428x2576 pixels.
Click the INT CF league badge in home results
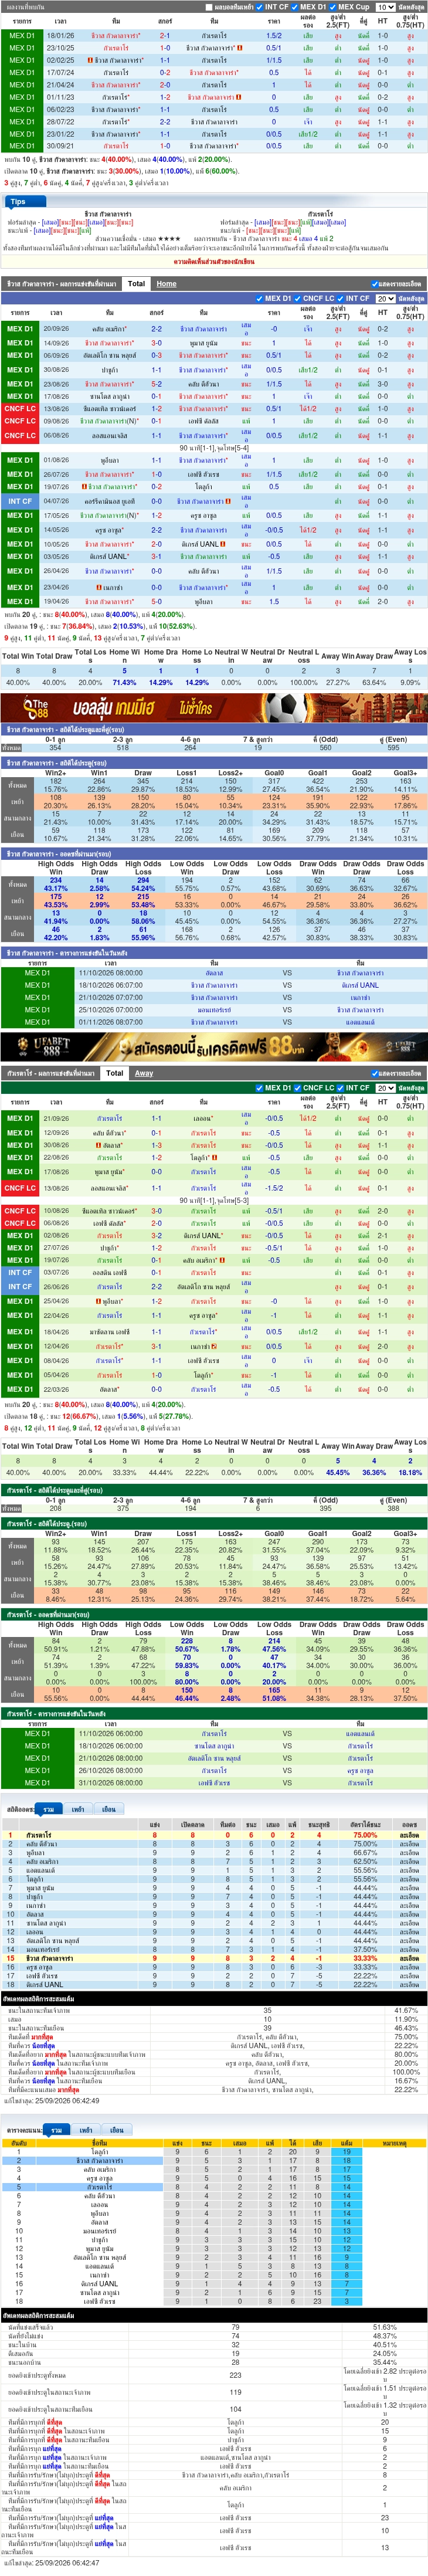click(20, 501)
